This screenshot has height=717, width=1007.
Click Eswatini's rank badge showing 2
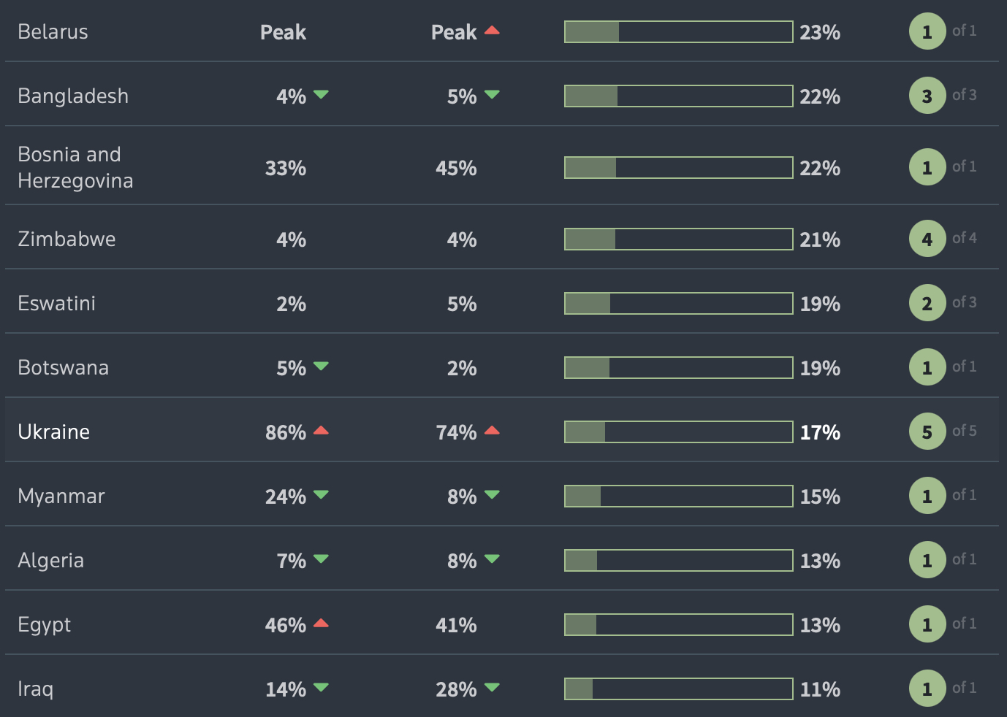pos(927,303)
